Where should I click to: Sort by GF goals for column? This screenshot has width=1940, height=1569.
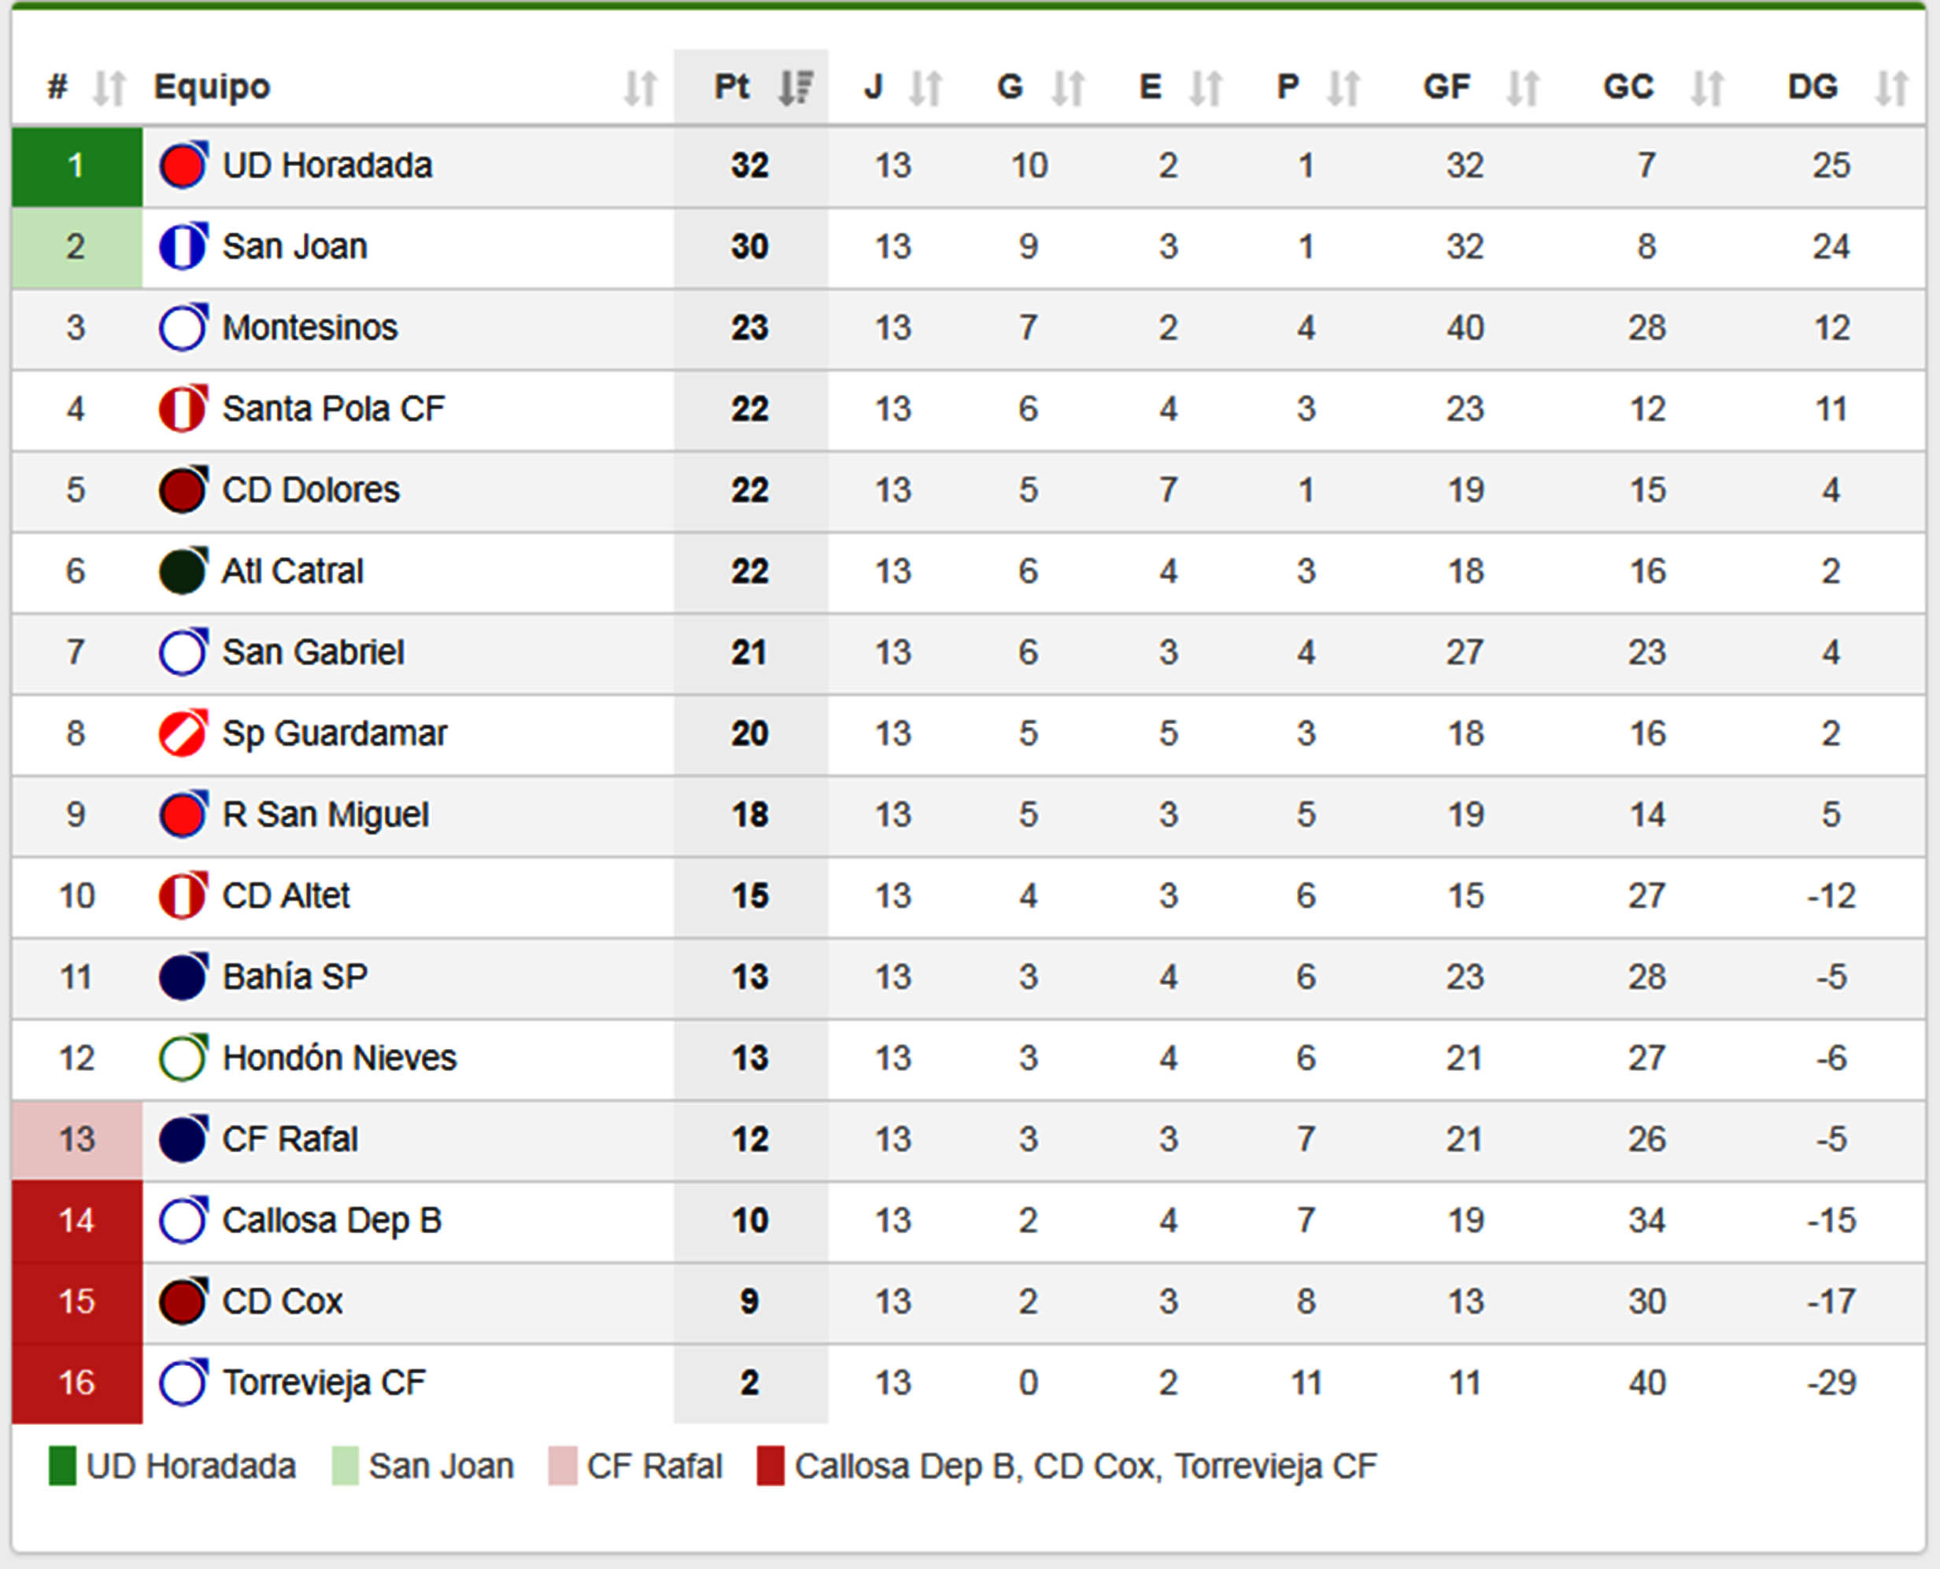click(x=1522, y=87)
